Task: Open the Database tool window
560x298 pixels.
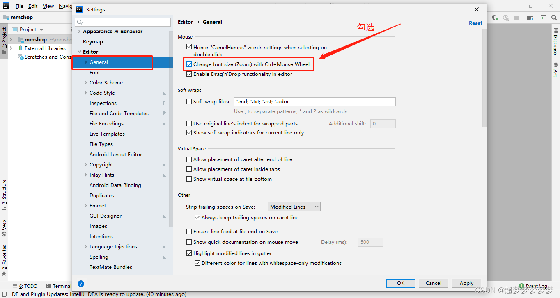Action: pyautogui.click(x=555, y=41)
